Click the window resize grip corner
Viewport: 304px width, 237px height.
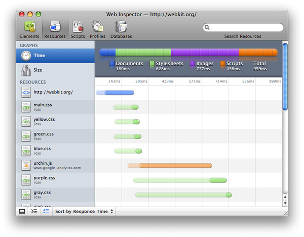286,213
